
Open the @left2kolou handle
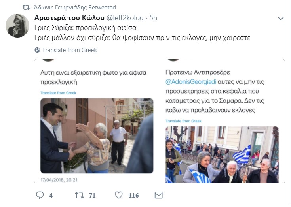[x=125, y=18]
